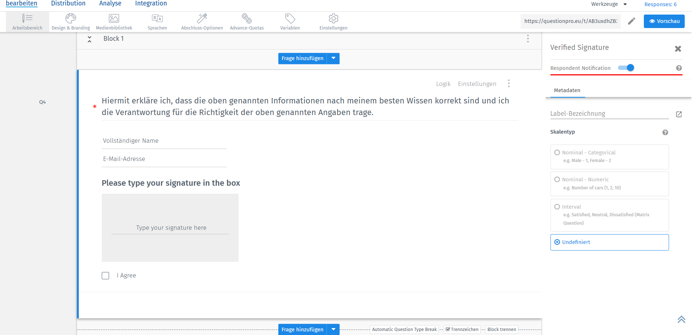Open the Medienbibliothek
This screenshot has width=692, height=335.
tap(113, 21)
